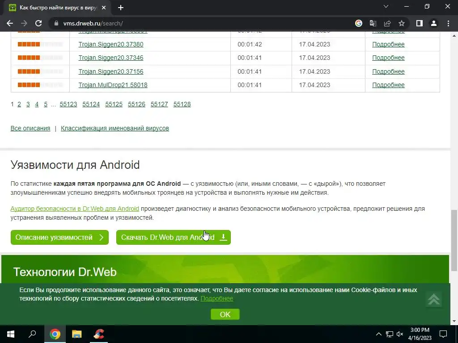458x343 pixels.
Task: Click the muted volume tray icon
Action: (x=400, y=334)
